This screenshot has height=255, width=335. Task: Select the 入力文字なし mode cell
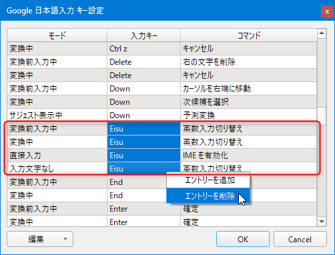coord(57,168)
